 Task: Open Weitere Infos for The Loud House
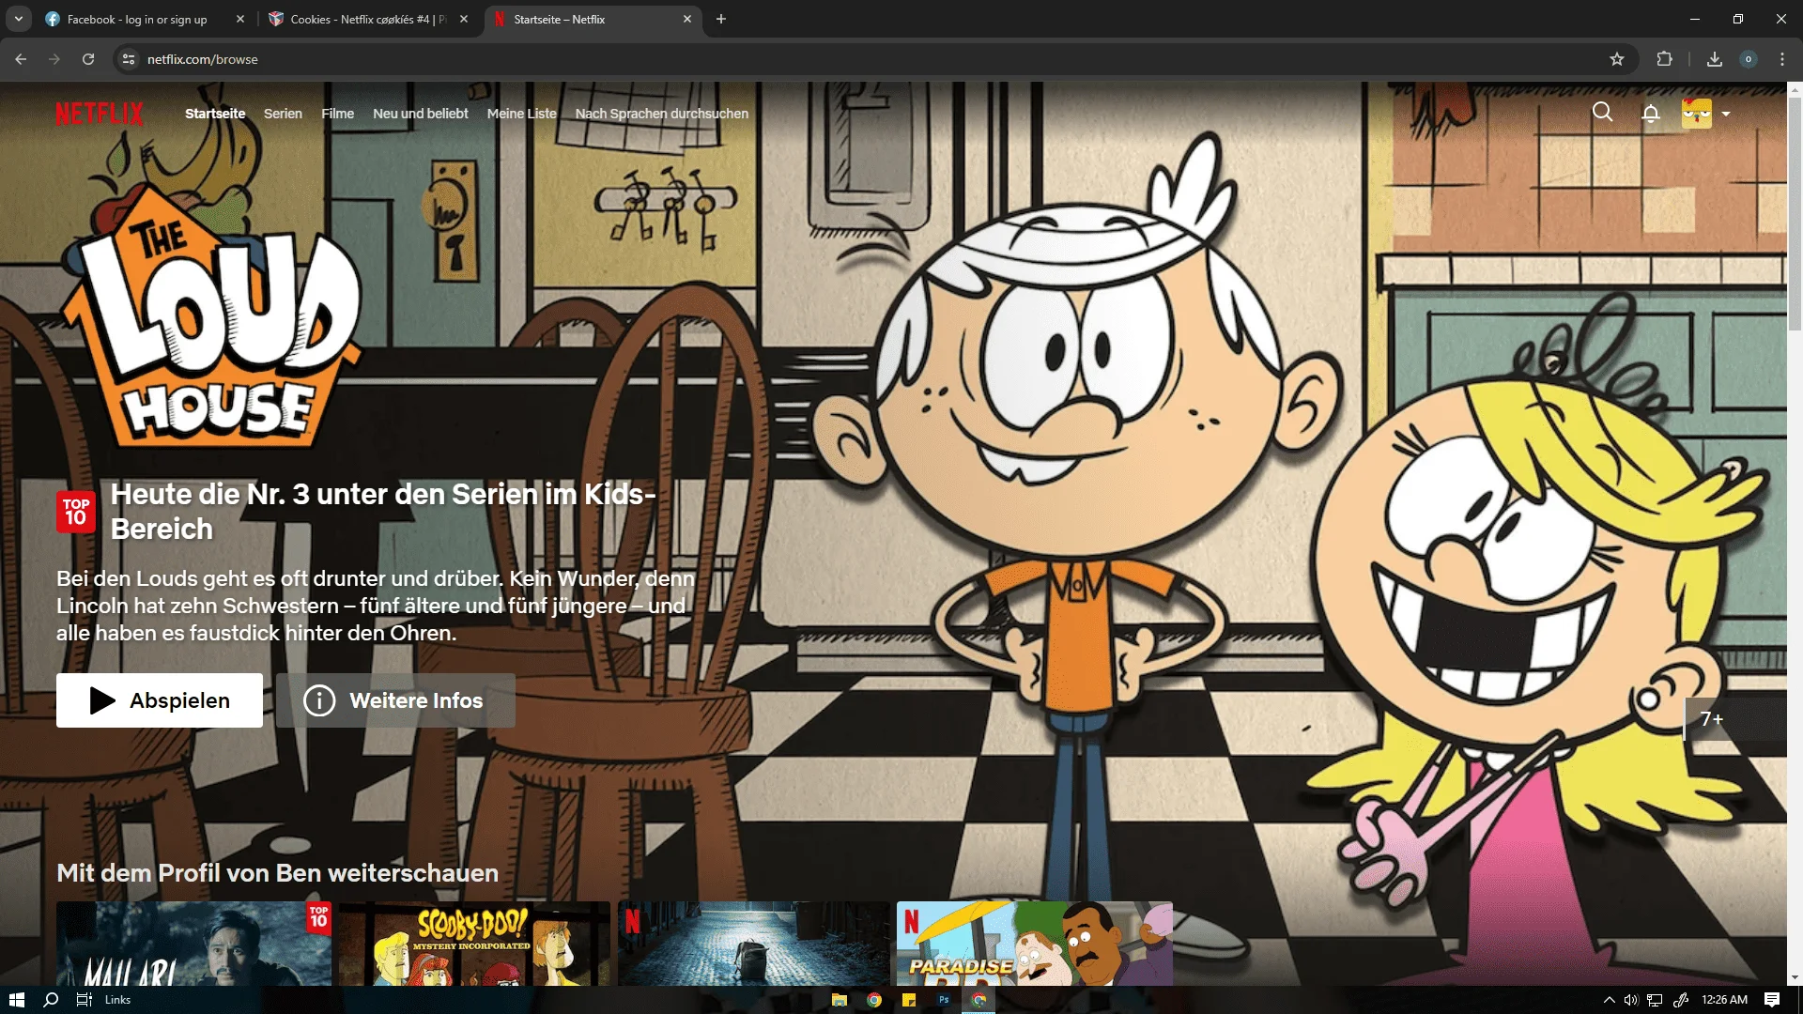point(395,700)
